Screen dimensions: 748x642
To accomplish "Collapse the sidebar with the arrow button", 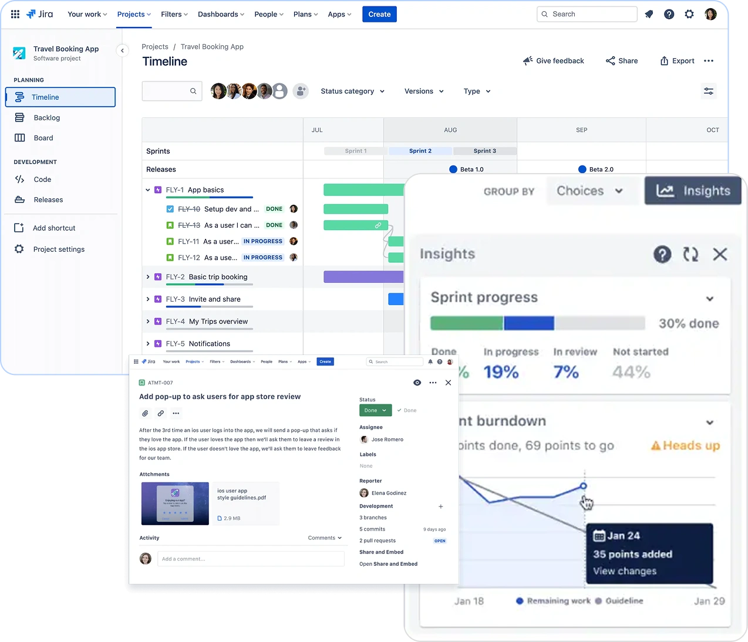I will tap(122, 50).
